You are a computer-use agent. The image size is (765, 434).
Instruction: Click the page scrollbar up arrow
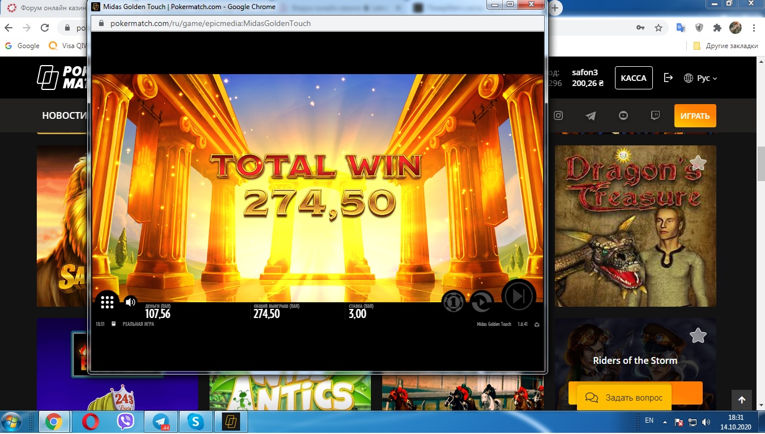tap(761, 61)
